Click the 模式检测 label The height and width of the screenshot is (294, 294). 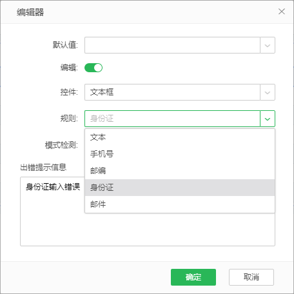pos(61,145)
